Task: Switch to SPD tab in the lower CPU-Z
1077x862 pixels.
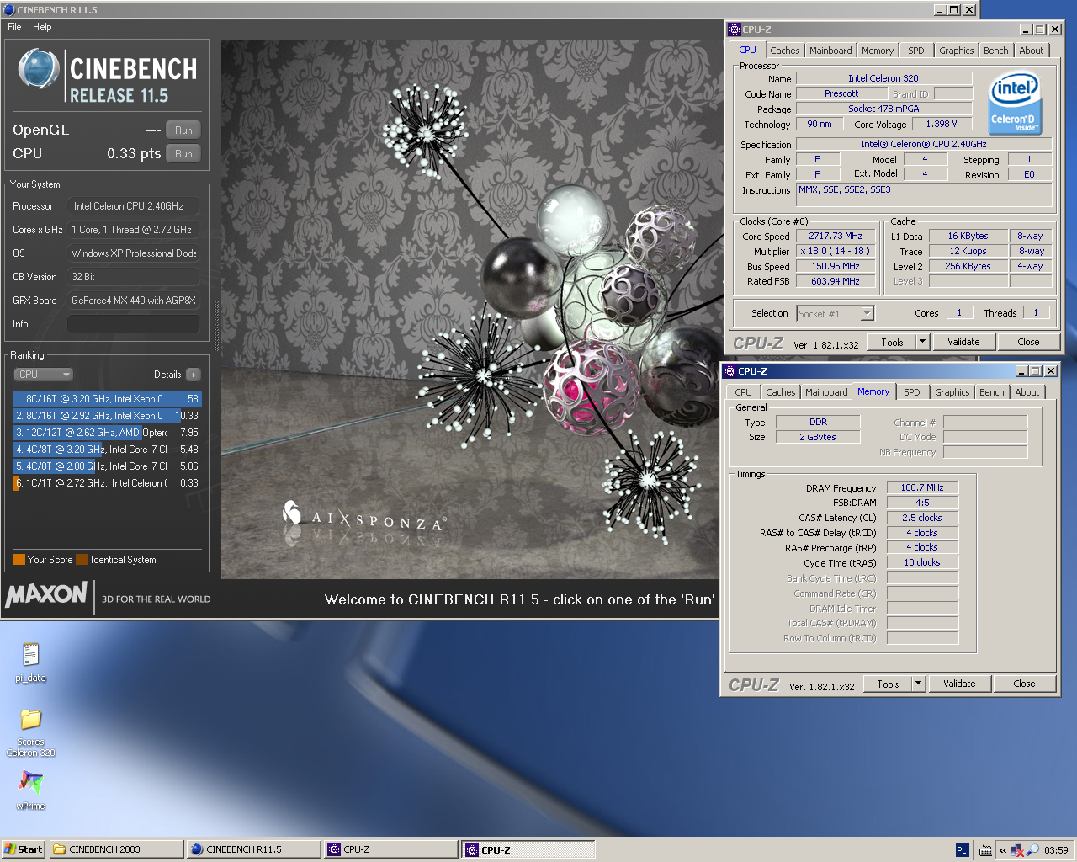Action: pyautogui.click(x=912, y=392)
